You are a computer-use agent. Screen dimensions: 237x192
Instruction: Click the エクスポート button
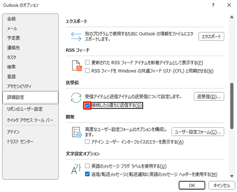pos(211,37)
